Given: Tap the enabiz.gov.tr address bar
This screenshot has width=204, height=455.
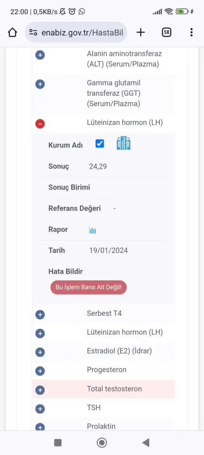Looking at the screenshot, I should [76, 32].
